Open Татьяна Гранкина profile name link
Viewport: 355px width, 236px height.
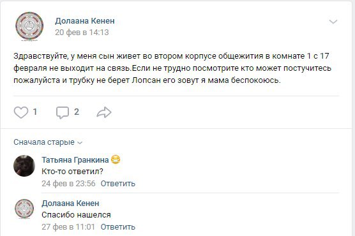(75, 160)
